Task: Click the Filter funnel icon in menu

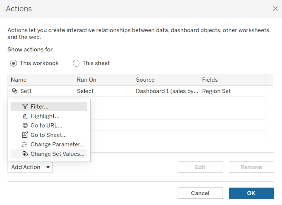Action: pyautogui.click(x=25, y=107)
